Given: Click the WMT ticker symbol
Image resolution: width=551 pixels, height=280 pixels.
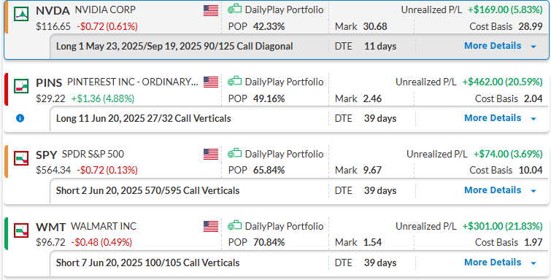Looking at the screenshot, I should coord(50,227).
